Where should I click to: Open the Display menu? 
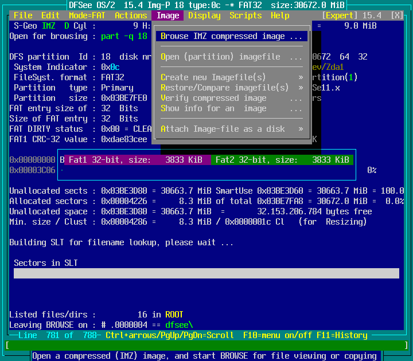pos(204,15)
